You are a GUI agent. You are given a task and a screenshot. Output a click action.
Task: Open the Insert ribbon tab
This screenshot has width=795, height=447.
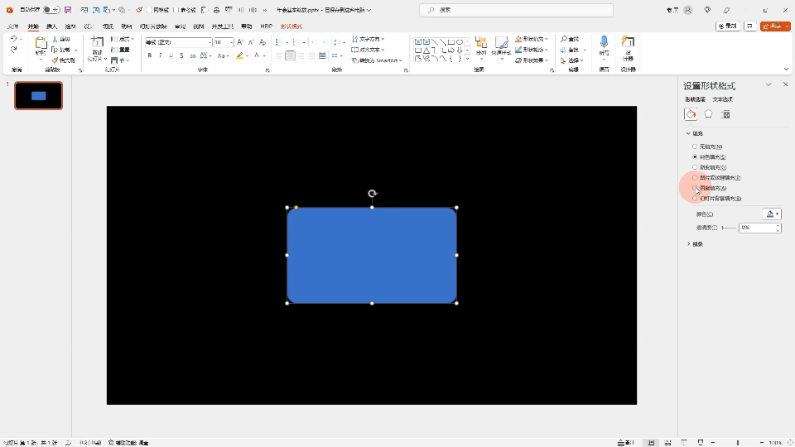click(51, 26)
